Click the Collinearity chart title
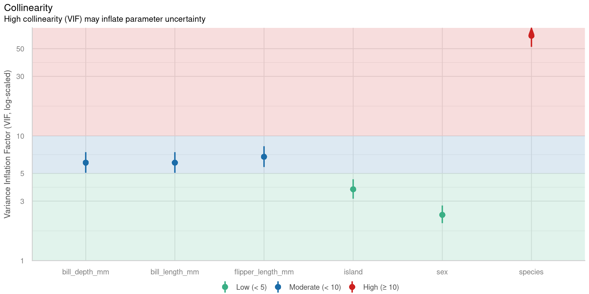Image resolution: width=589 pixels, height=294 pixels. click(28, 8)
